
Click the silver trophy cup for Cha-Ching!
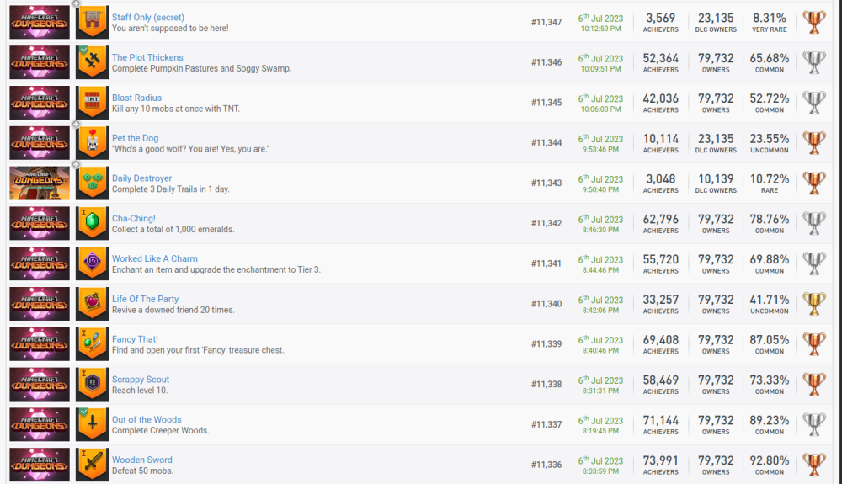click(x=814, y=224)
